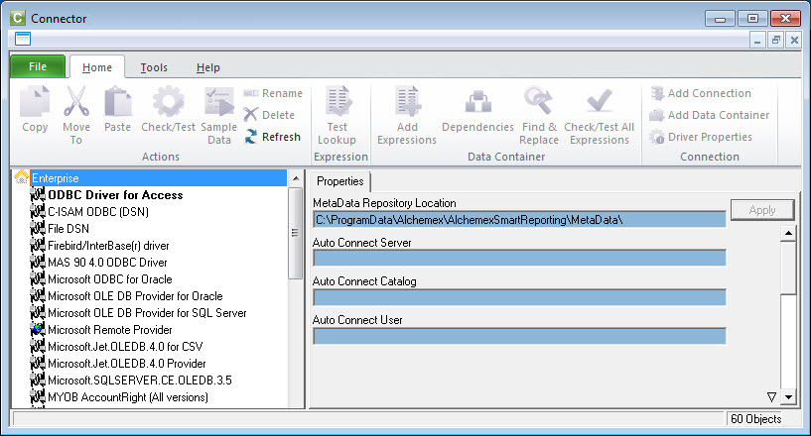The width and height of the screenshot is (811, 436).
Task: Click the Enterprise home icon
Action: click(x=21, y=177)
